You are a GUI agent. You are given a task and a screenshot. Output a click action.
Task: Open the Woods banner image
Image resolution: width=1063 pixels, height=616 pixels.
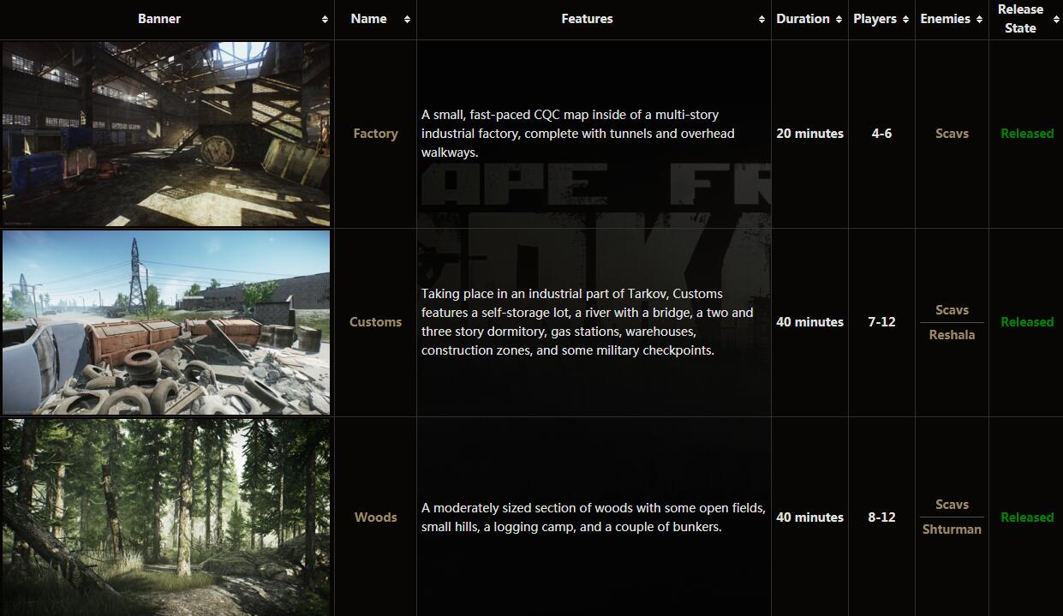pyautogui.click(x=166, y=517)
